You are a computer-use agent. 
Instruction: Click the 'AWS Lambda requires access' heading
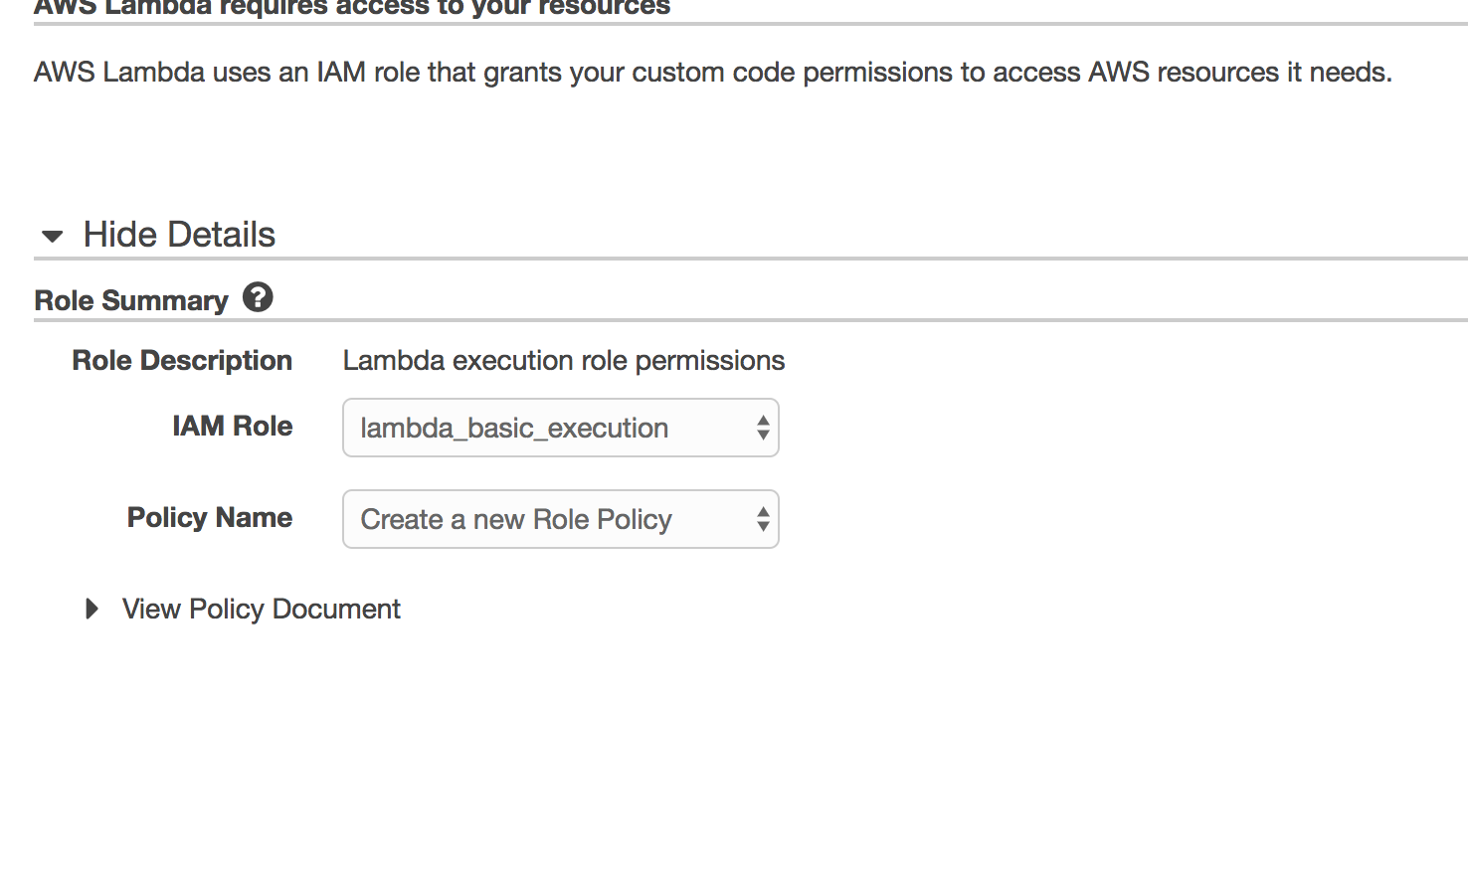tap(352, 8)
